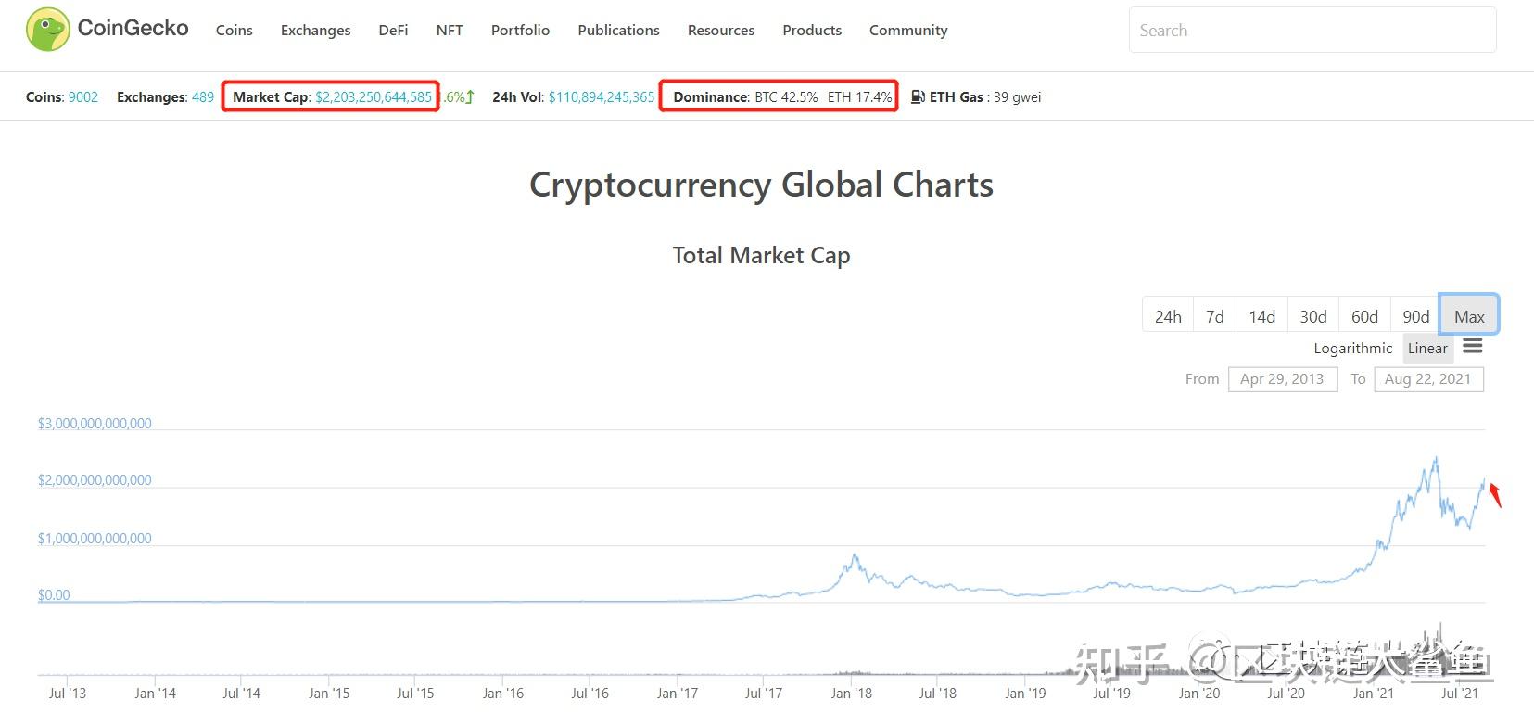Image resolution: width=1534 pixels, height=726 pixels.
Task: Click the CoinGecko gecko logo
Action: 47,30
